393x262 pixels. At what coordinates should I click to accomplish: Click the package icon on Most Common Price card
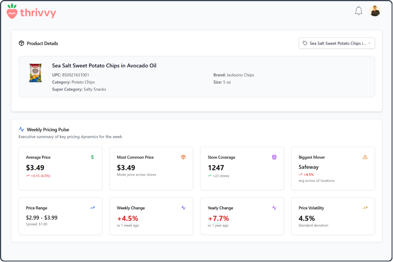tap(183, 157)
